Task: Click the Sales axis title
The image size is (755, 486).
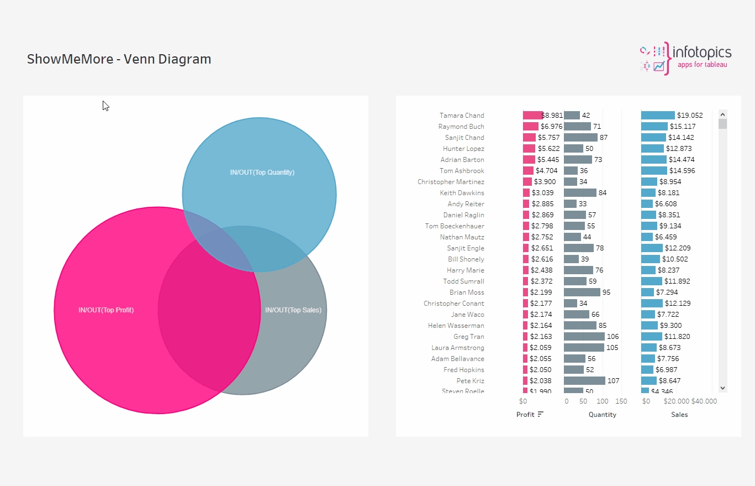Action: (679, 415)
